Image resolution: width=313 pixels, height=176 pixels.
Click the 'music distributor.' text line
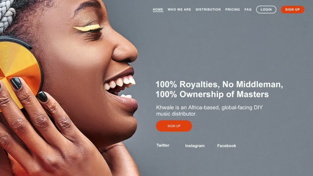coord(176,114)
